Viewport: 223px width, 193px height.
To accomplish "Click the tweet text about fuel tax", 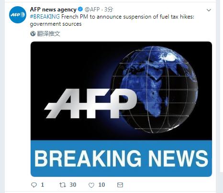I will pos(112,20).
